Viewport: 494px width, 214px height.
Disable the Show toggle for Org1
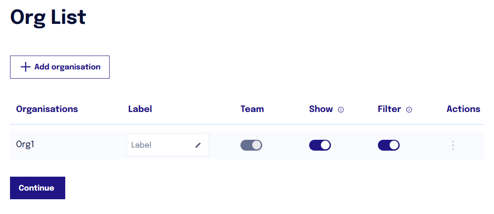click(320, 145)
